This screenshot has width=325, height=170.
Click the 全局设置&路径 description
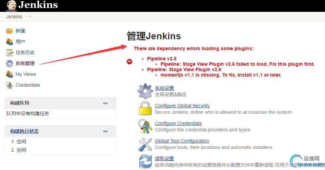click(x=170, y=94)
